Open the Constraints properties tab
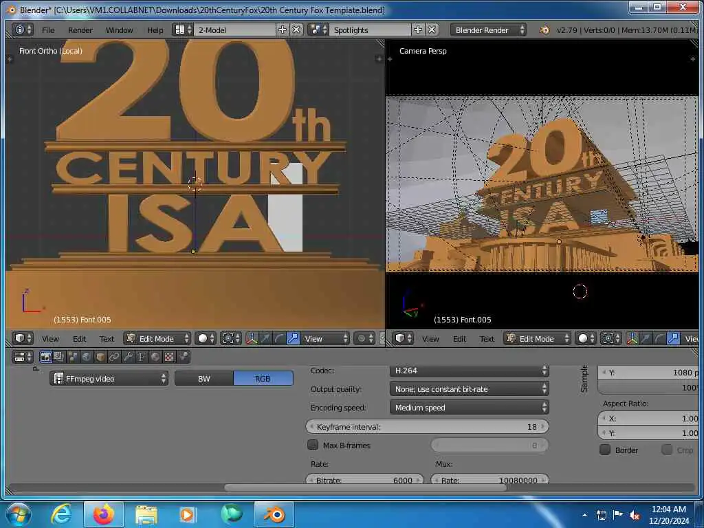The image size is (704, 528). [x=114, y=357]
